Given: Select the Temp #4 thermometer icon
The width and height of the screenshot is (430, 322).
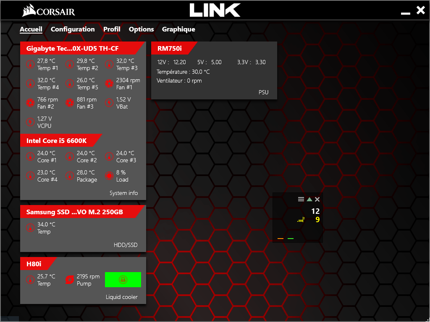Looking at the screenshot, I should pyautogui.click(x=30, y=83).
